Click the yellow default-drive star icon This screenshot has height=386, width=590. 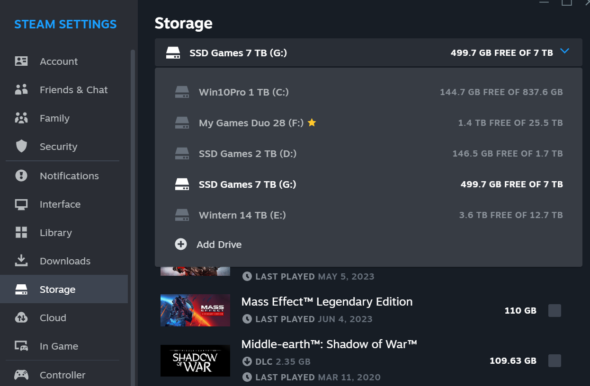(312, 123)
